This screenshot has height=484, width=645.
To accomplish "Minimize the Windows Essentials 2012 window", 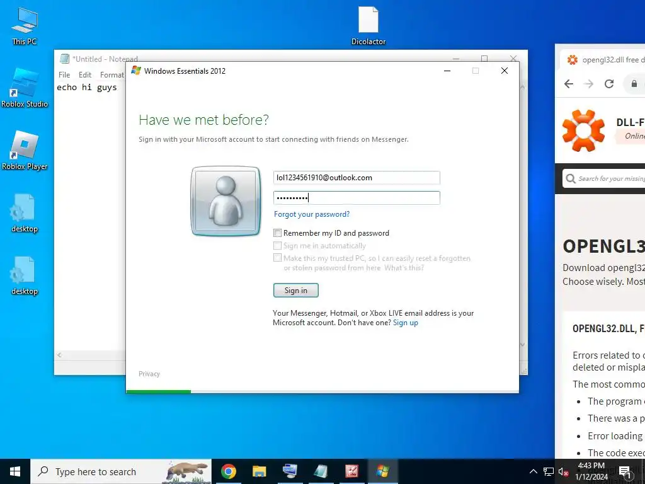I will (x=447, y=71).
